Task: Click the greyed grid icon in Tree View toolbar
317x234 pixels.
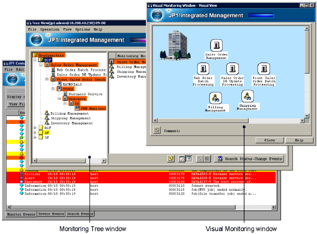Action: coord(207,159)
